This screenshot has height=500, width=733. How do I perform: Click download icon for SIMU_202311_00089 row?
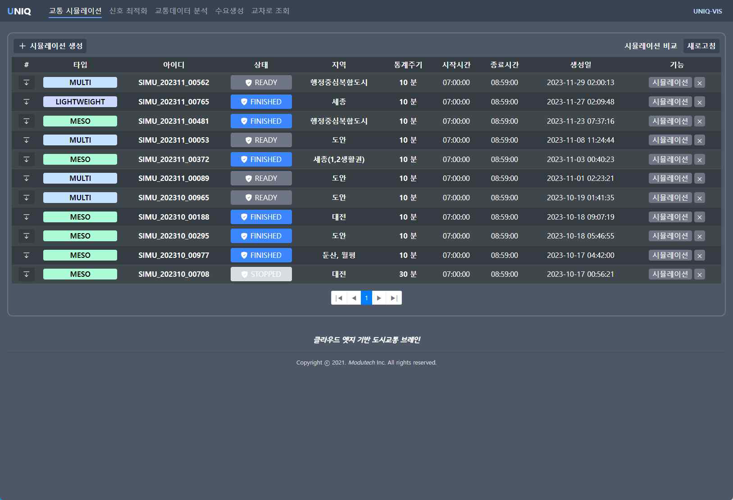(27, 178)
